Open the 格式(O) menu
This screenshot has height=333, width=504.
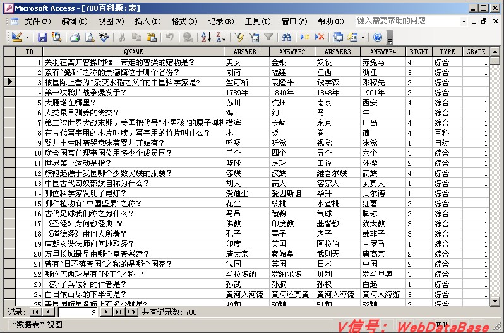click(184, 21)
